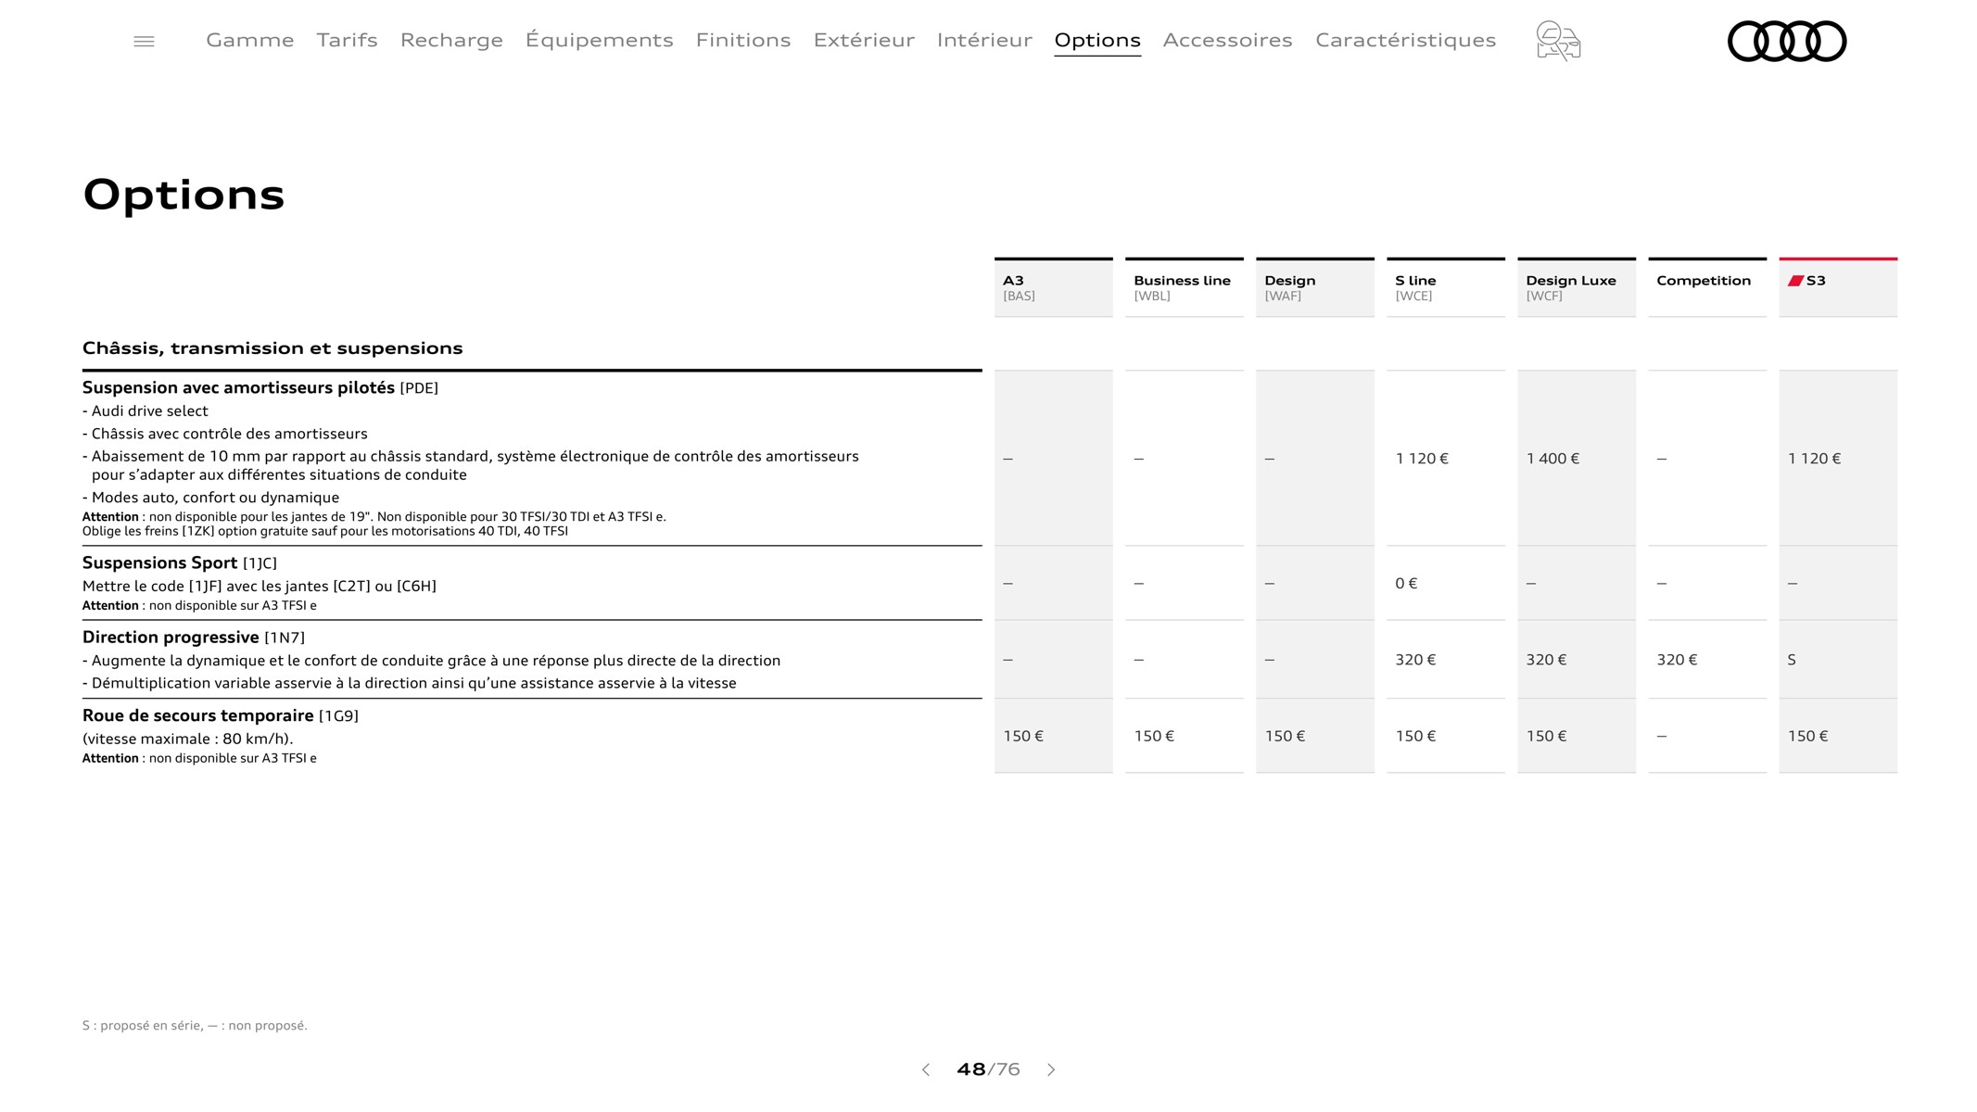Click Démultiplication variable asservie line
1977x1112 pixels.
point(410,684)
